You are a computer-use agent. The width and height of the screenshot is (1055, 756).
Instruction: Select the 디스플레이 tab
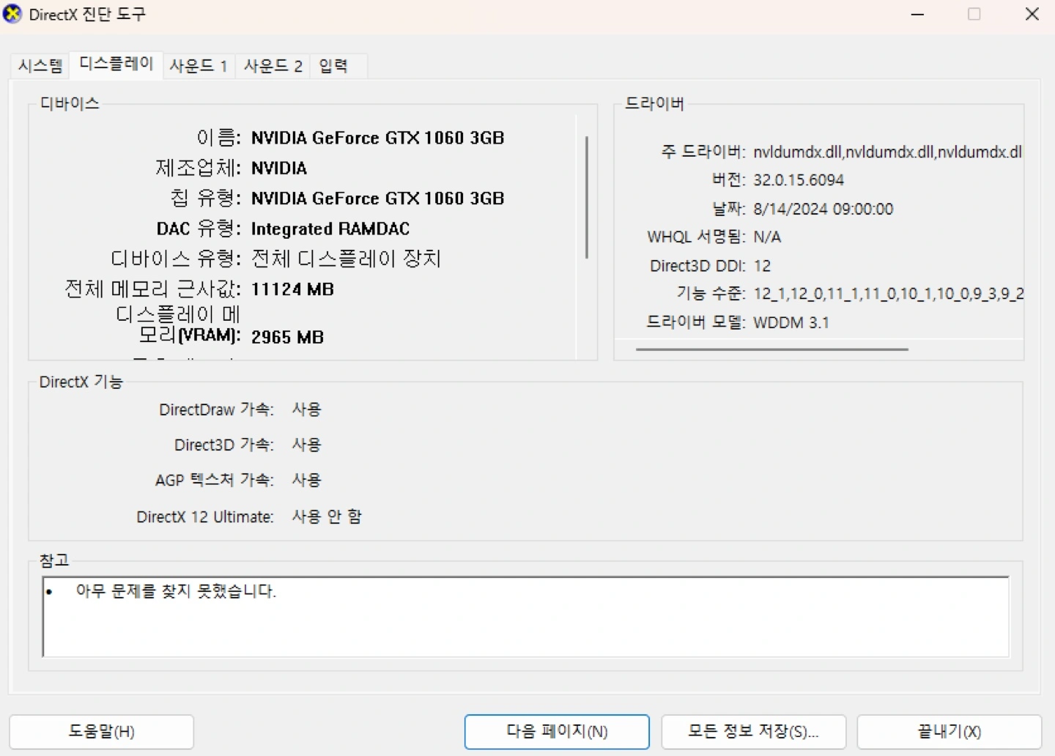[116, 64]
